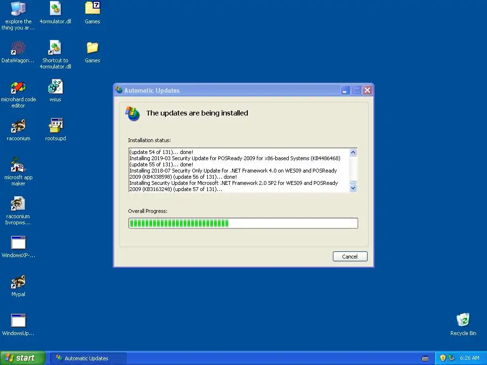
Task: Open the Start menu
Action: click(23, 358)
